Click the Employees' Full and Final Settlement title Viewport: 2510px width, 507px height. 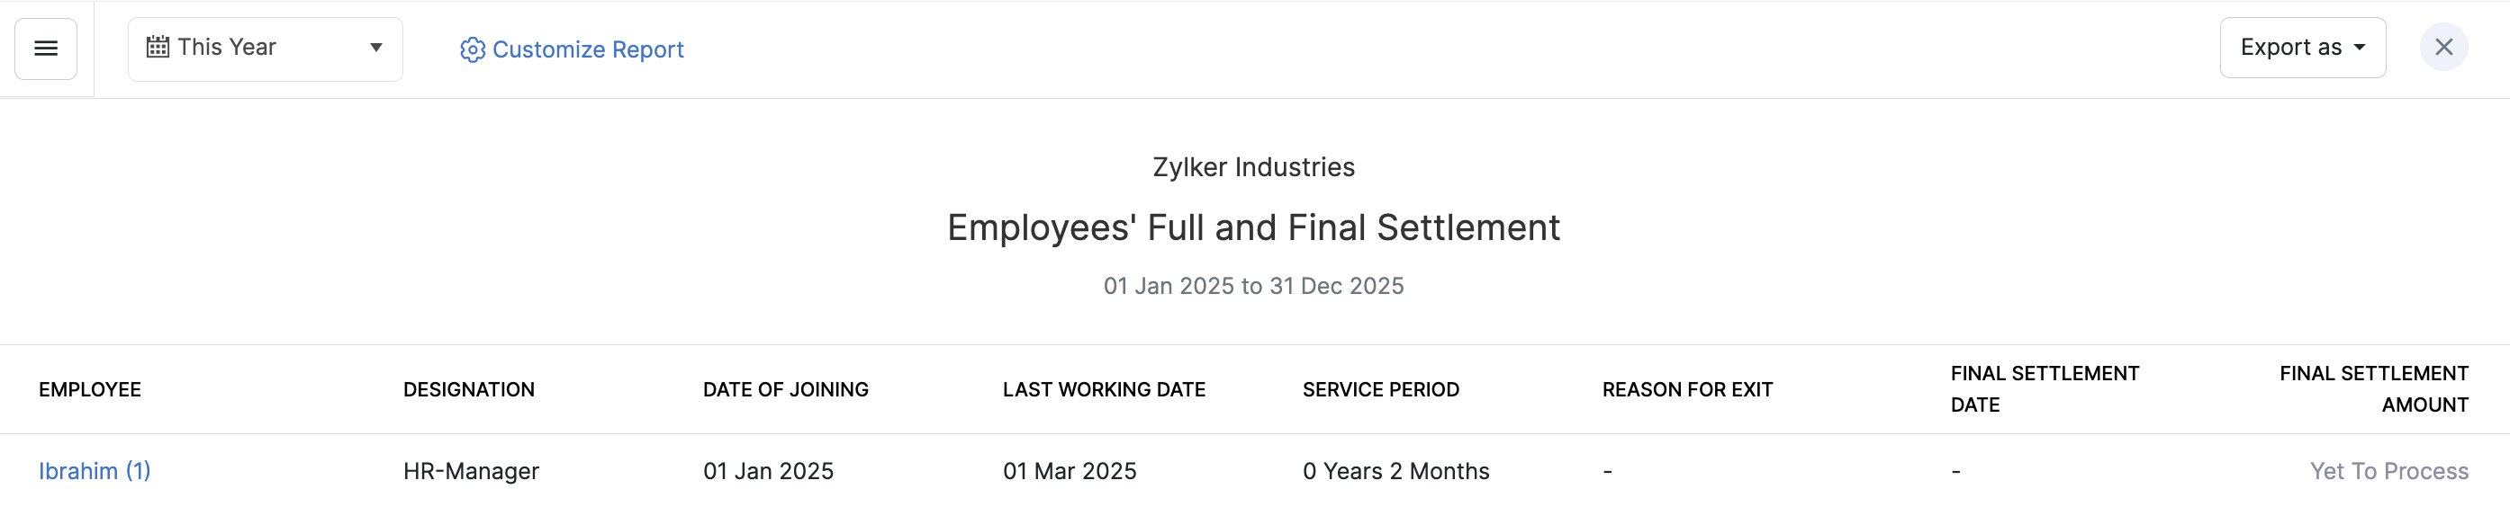(1253, 227)
